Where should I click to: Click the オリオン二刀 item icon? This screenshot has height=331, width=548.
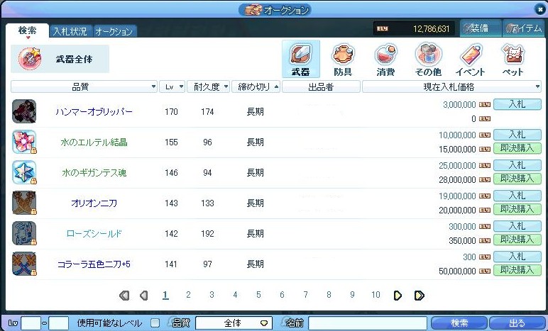[24, 203]
